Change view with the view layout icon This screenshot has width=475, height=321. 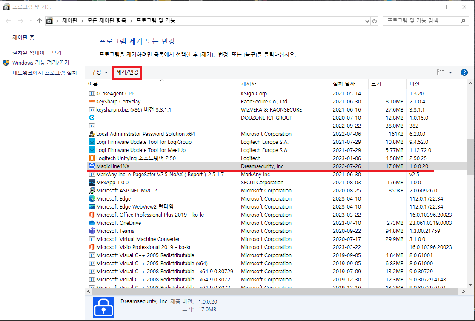pyautogui.click(x=441, y=72)
